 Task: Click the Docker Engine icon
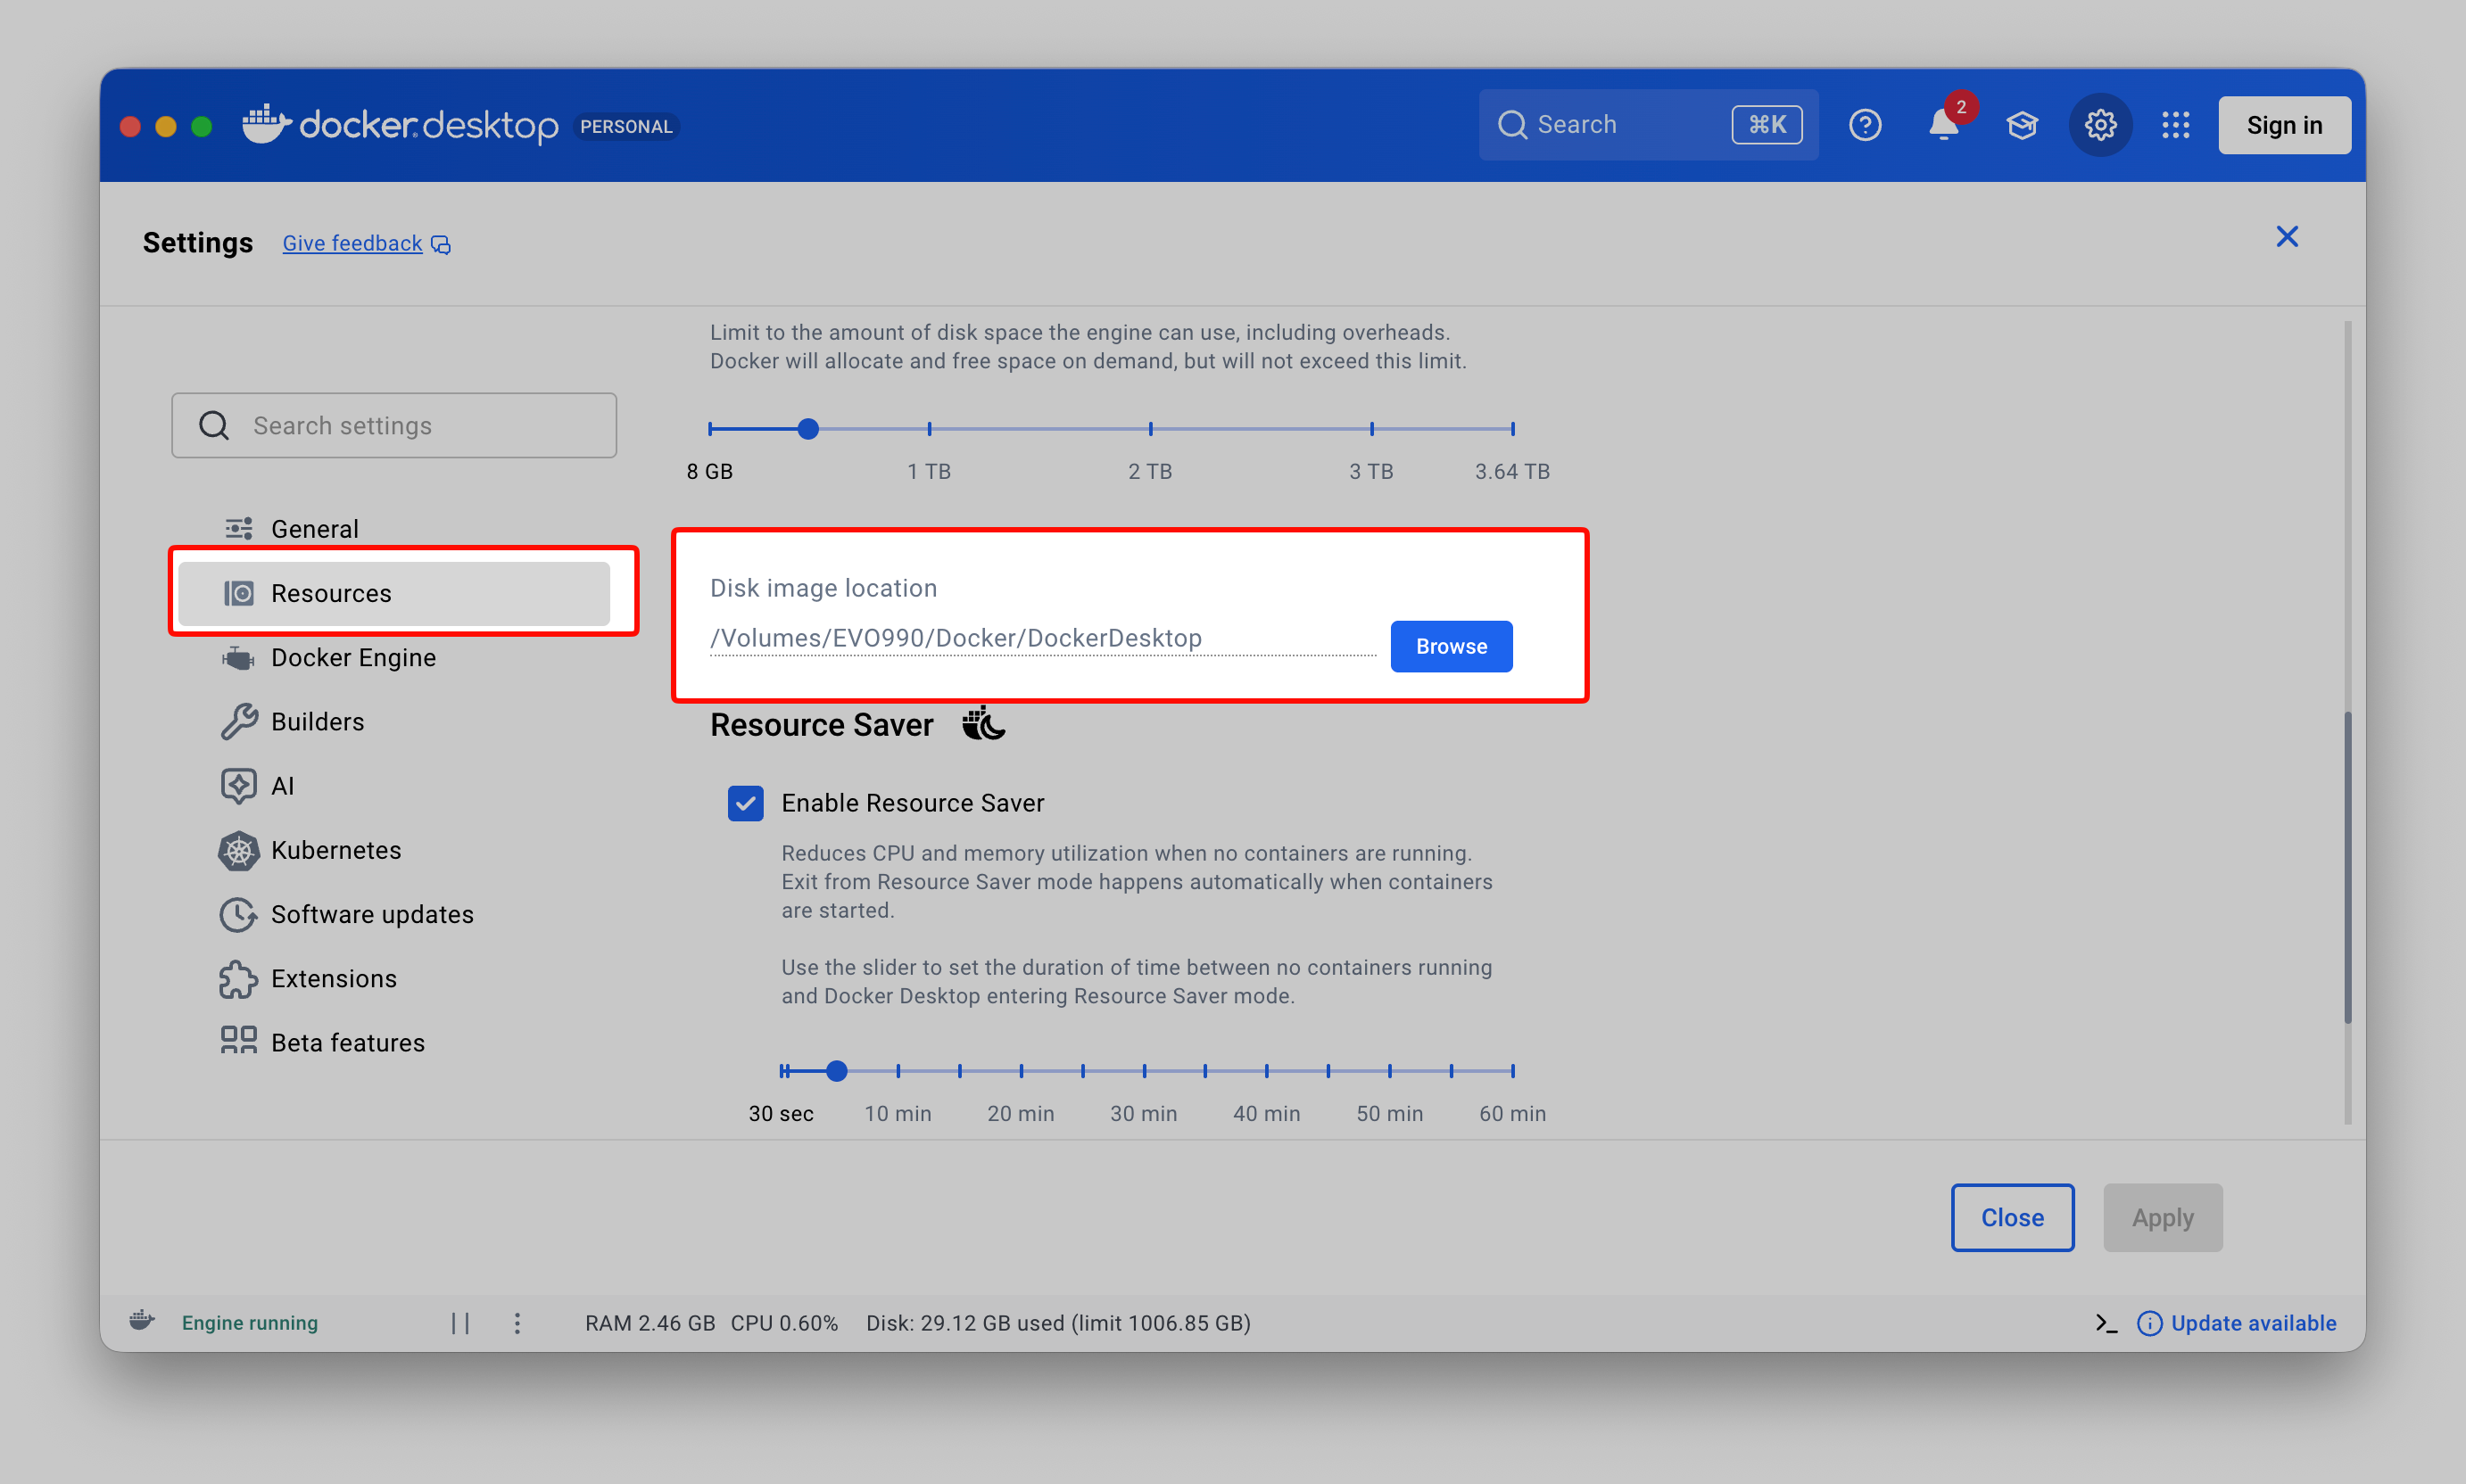(x=238, y=658)
